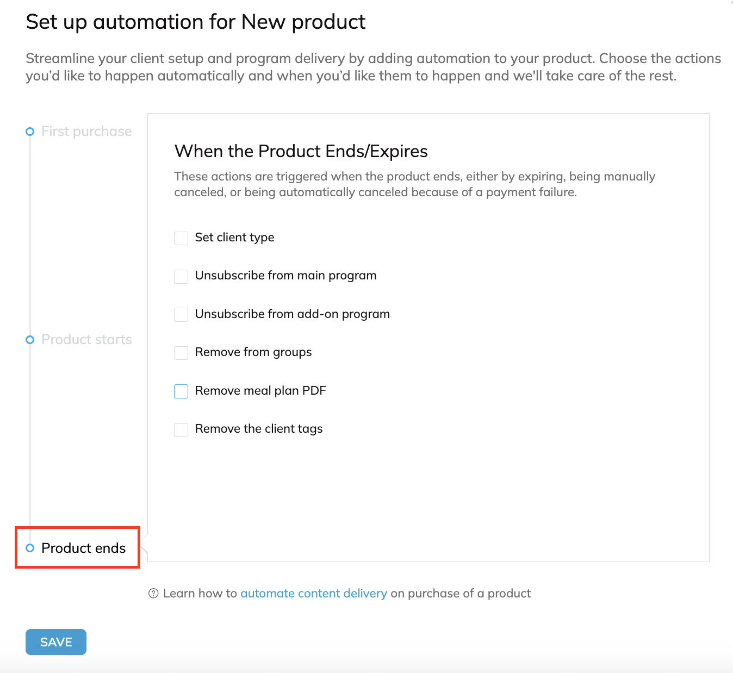Image resolution: width=733 pixels, height=673 pixels.
Task: Click the Remove the client tags label
Action: (x=259, y=429)
